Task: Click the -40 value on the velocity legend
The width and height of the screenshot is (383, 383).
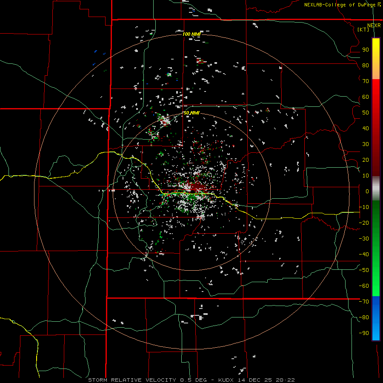Action: click(364, 254)
